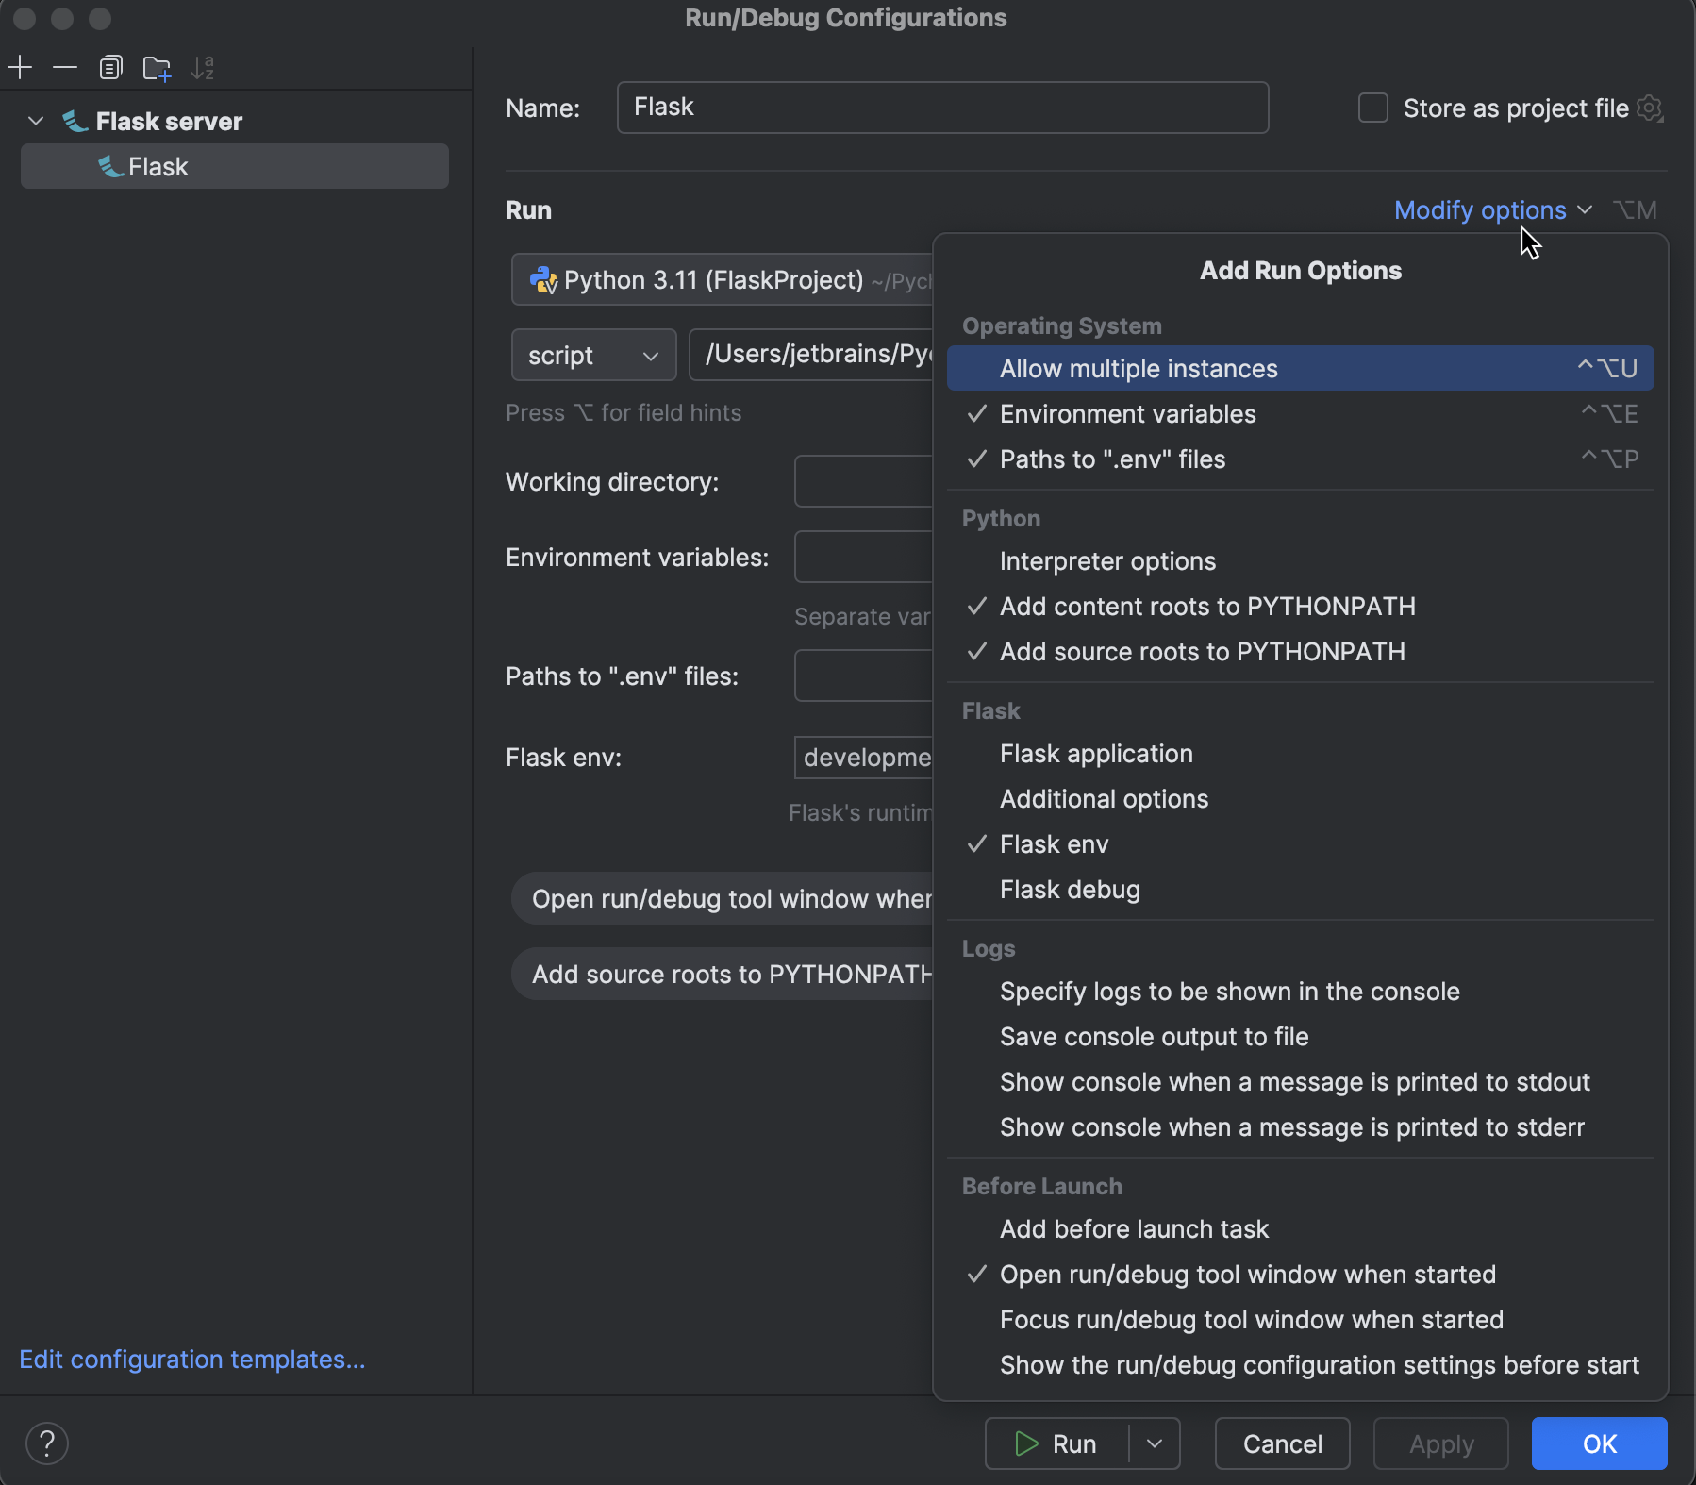Add a new run configuration
This screenshot has height=1485, width=1696.
click(20, 67)
